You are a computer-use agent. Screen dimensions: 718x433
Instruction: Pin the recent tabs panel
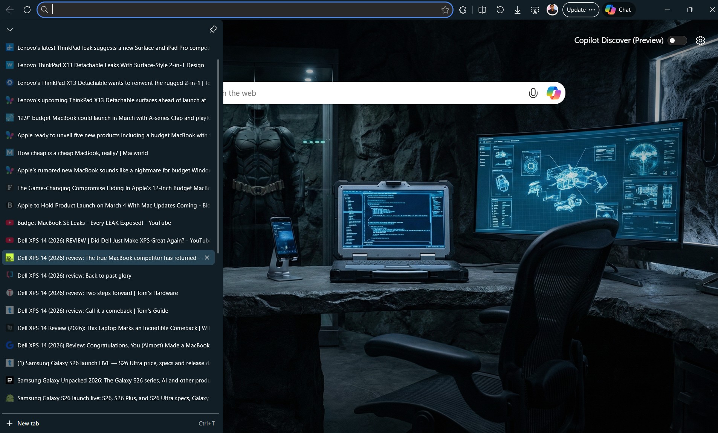[213, 29]
